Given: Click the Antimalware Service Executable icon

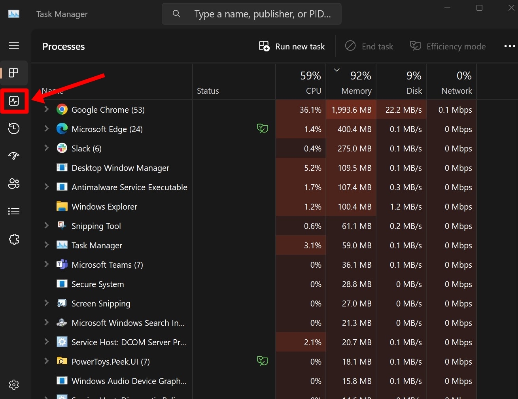Looking at the screenshot, I should click(x=62, y=187).
